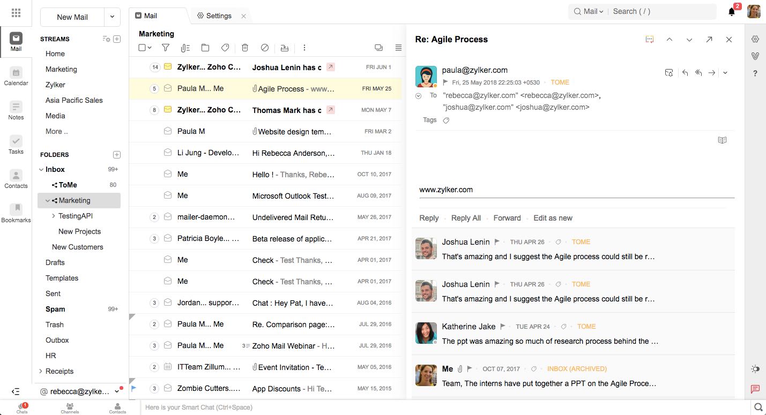Screen dimensions: 766x415
Task: Click the trash delete icon in toolbar
Action: click(245, 48)
